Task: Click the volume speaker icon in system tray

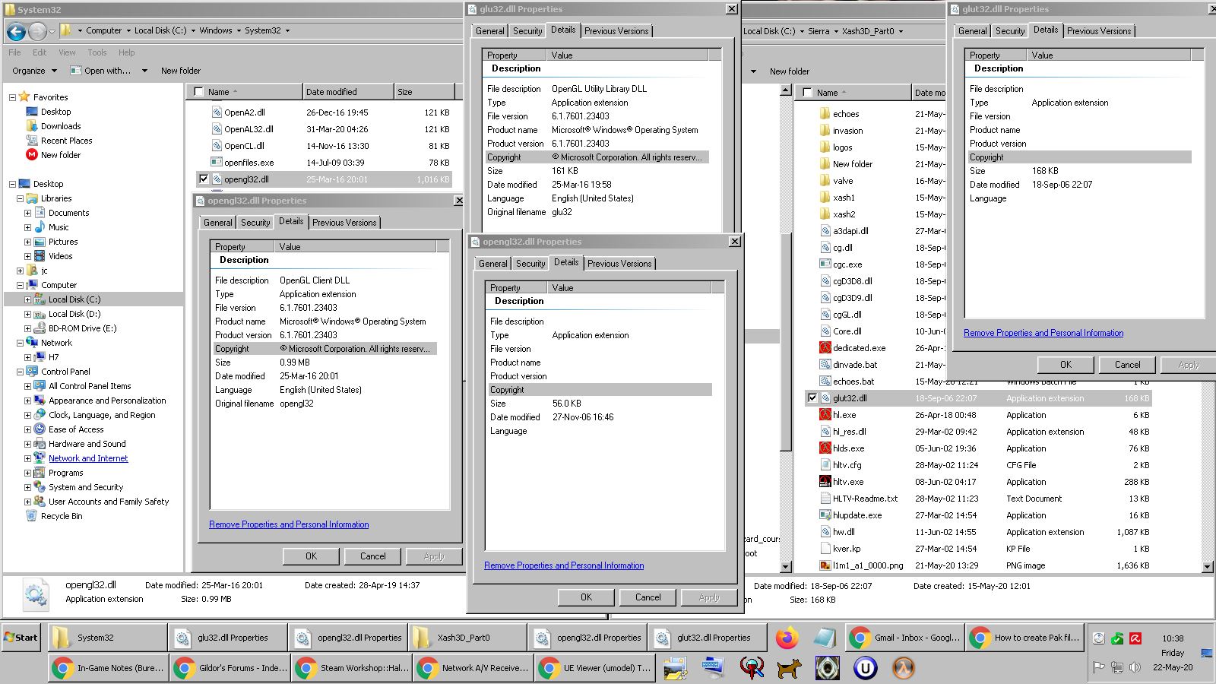Action: (1135, 667)
